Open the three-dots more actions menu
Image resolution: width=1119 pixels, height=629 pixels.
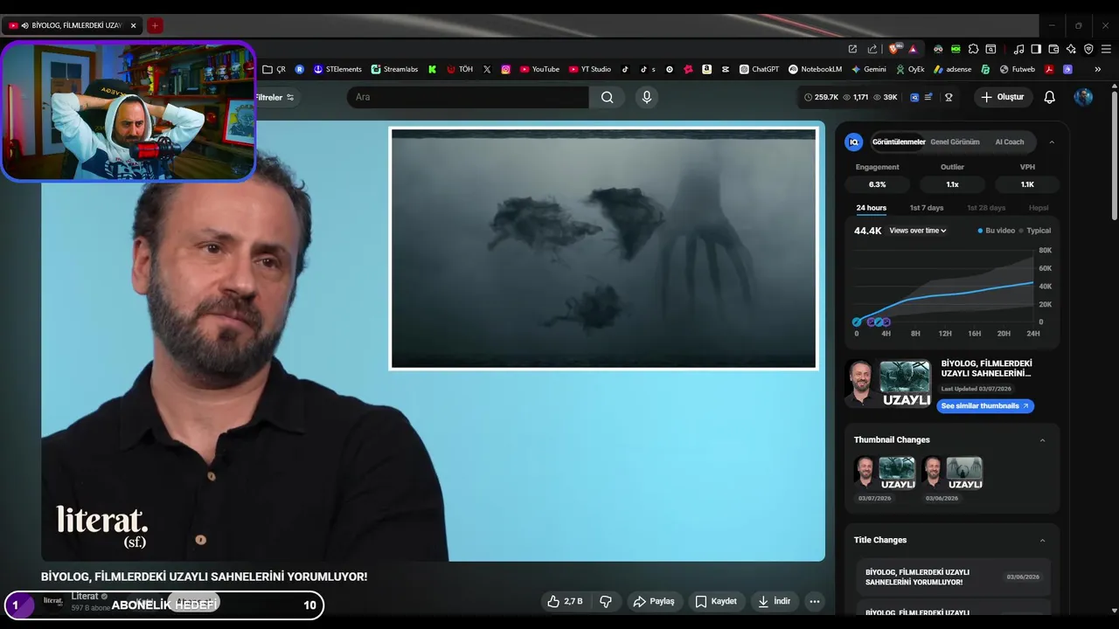point(815,601)
